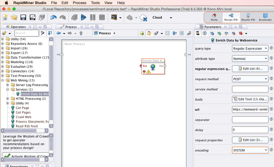Open the Cloud dropdown menu
Viewport: 274px width, 167px height.
coord(171,18)
